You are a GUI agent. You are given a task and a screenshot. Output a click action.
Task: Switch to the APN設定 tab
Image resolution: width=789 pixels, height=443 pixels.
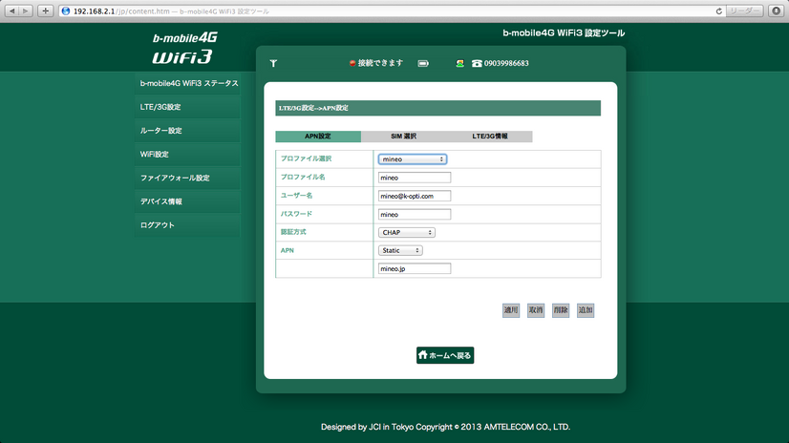(318, 137)
